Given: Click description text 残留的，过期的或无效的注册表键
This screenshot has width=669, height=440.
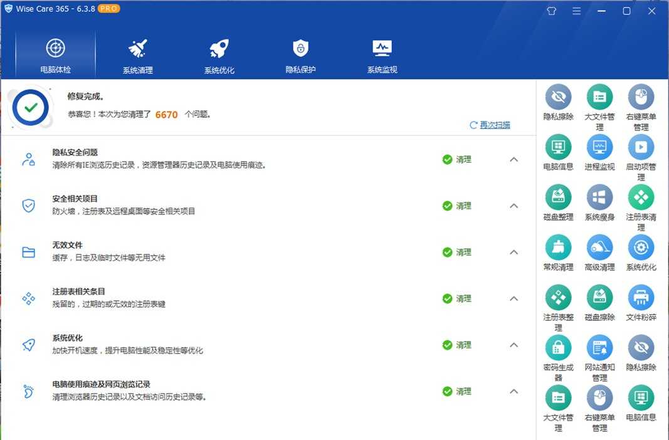Looking at the screenshot, I should pos(109,304).
